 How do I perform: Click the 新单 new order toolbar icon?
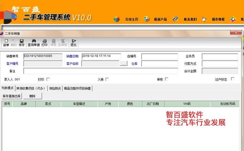tap(6, 43)
